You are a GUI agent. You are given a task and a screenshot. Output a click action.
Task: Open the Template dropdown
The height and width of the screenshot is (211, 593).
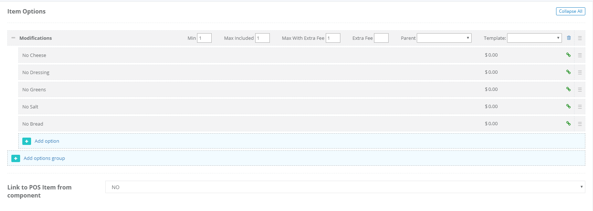point(535,38)
